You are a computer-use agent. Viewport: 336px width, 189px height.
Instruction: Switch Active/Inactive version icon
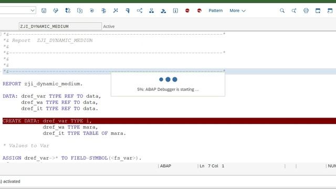coord(68,10)
